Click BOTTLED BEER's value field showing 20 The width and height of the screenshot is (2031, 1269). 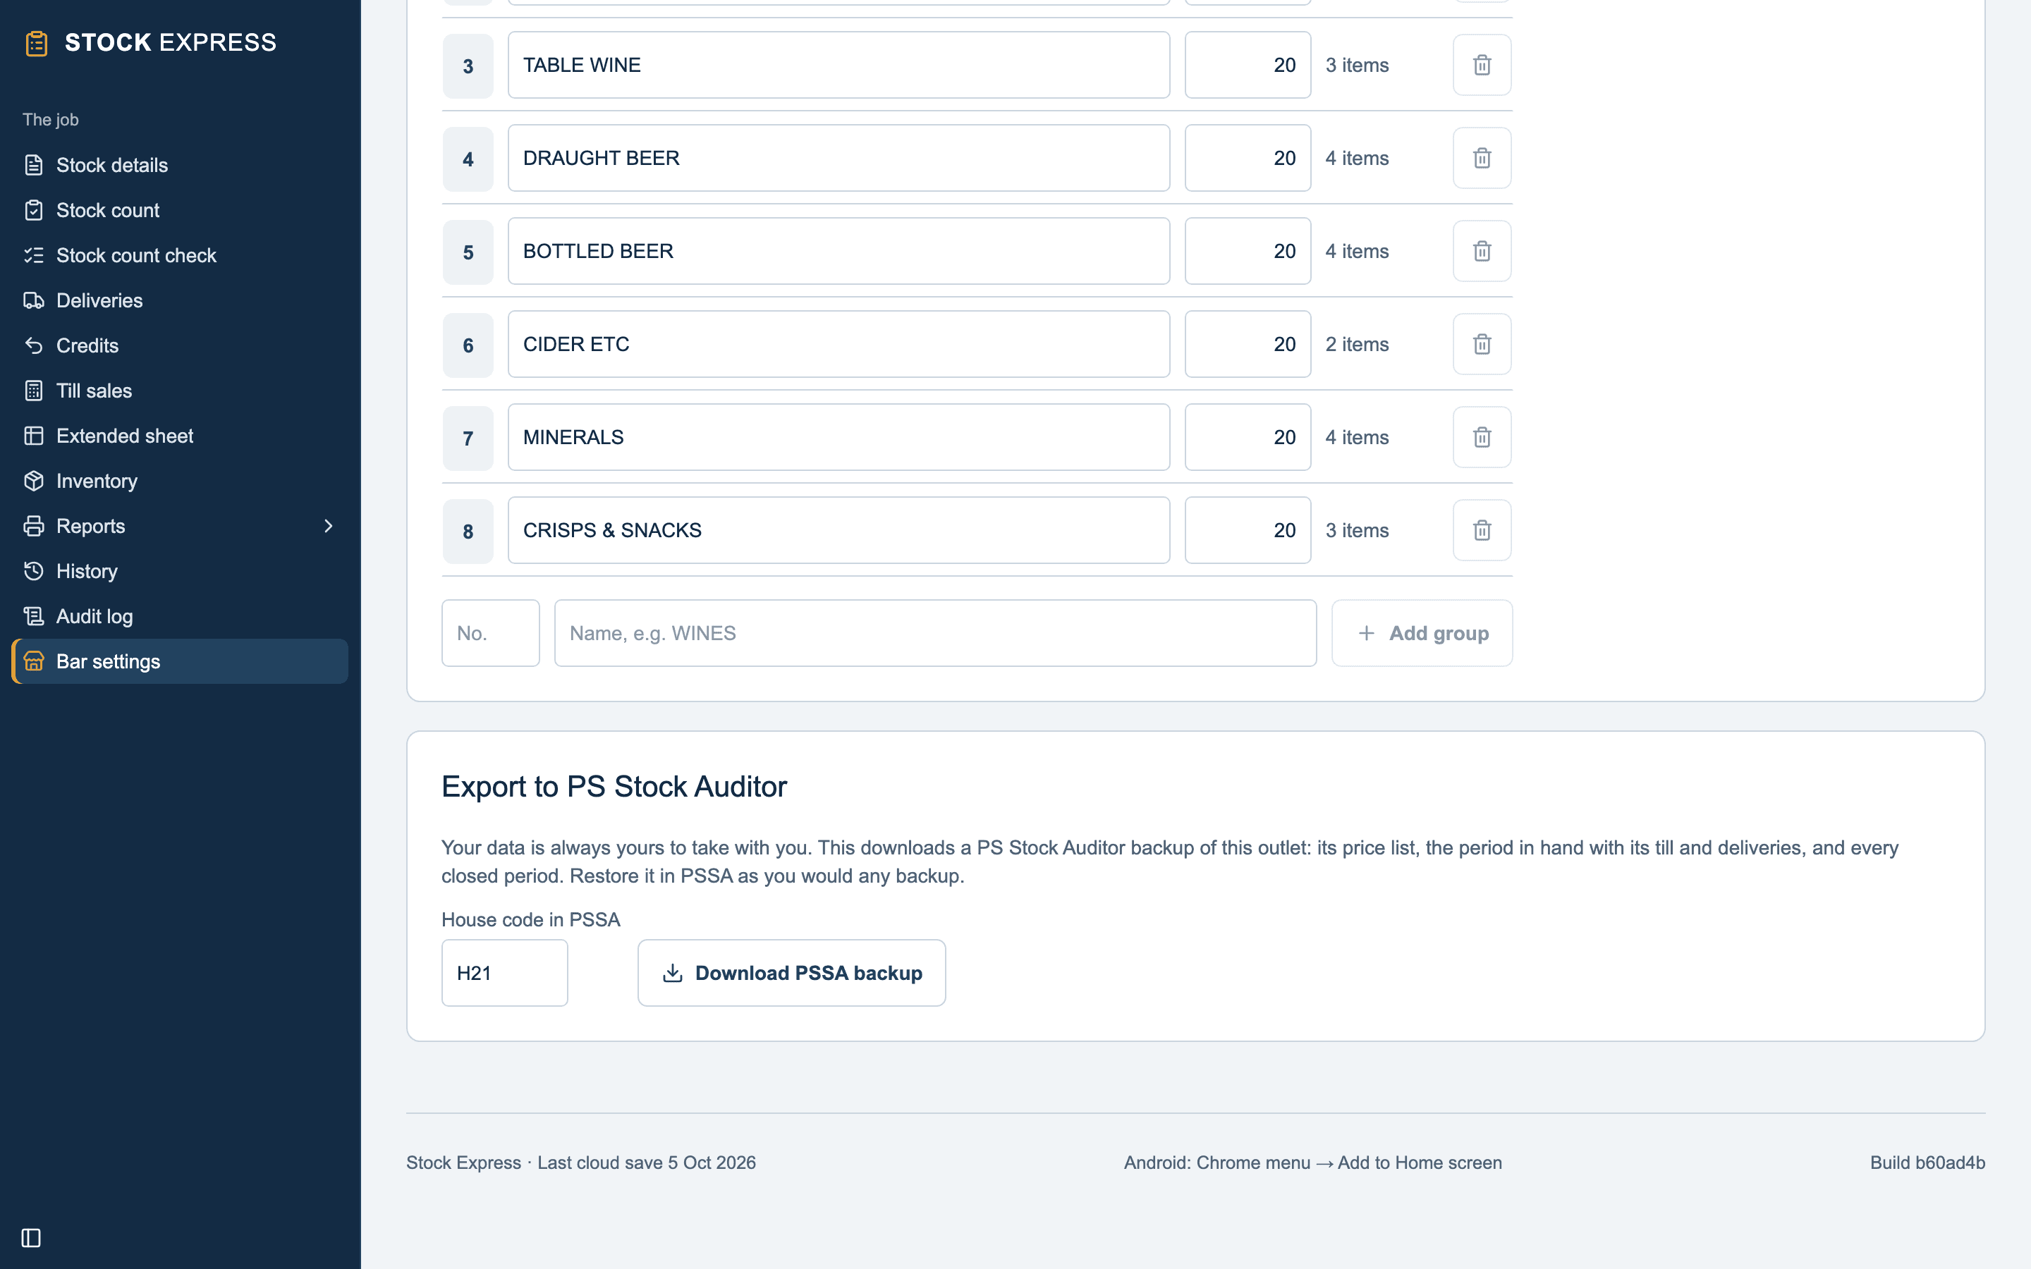1248,251
